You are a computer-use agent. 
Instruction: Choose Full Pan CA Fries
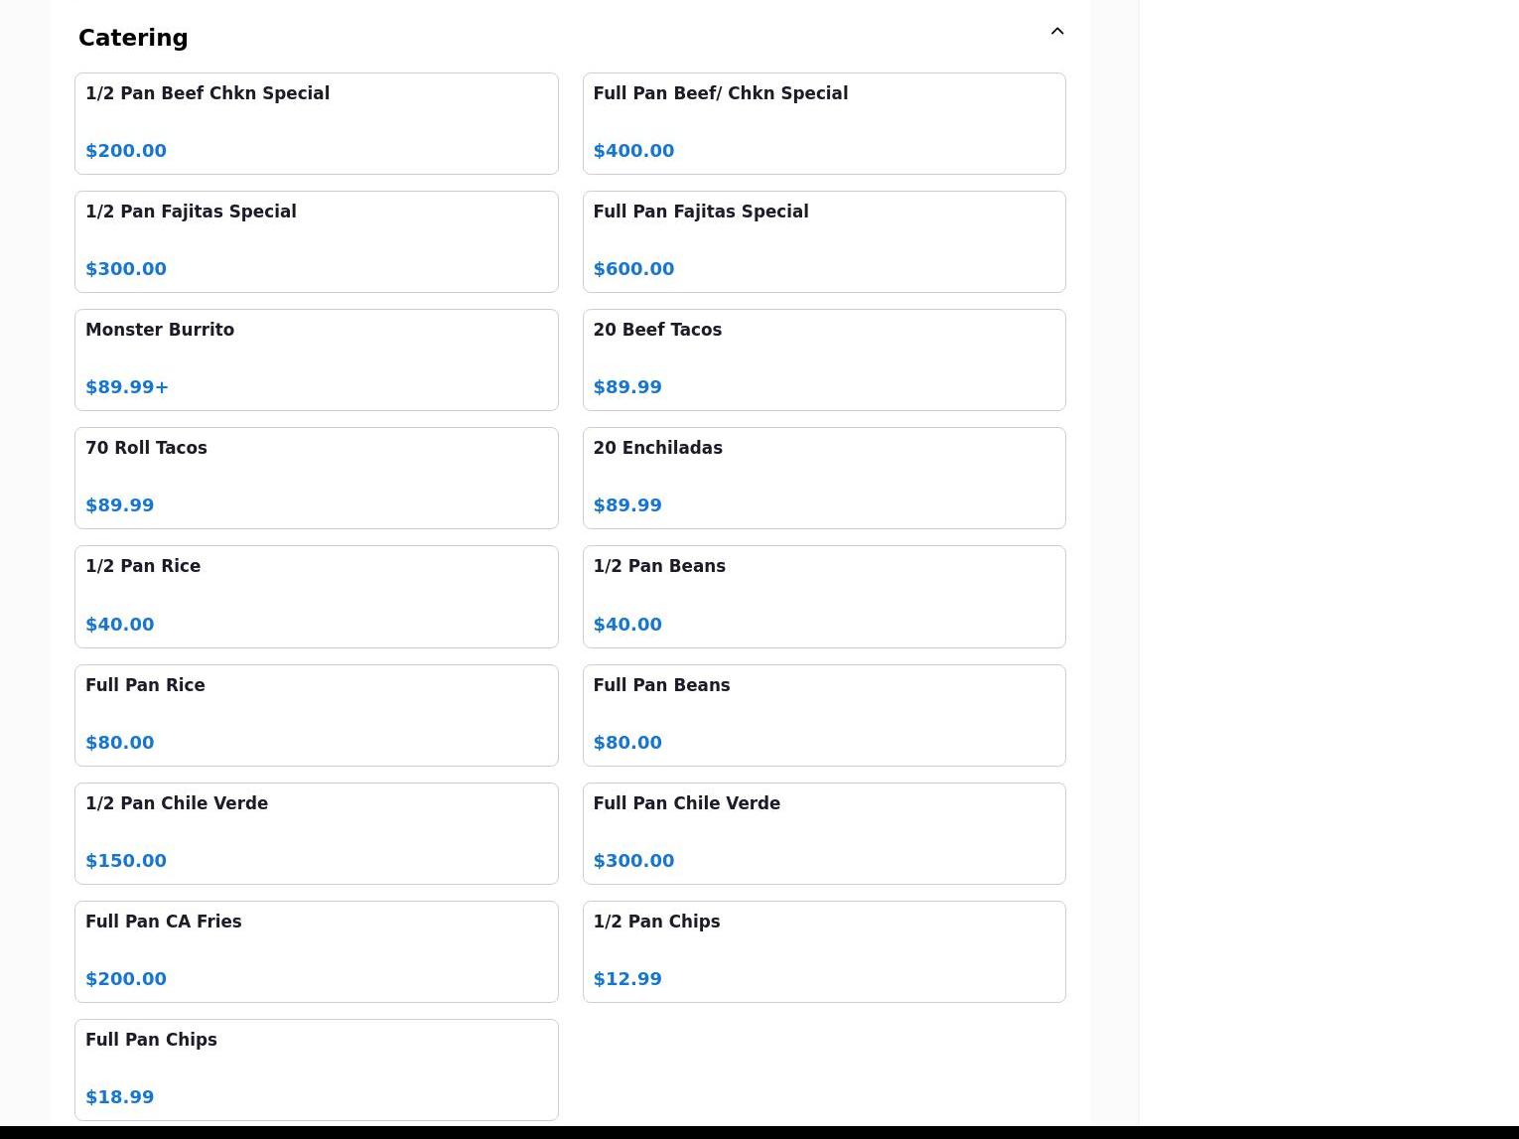316,951
